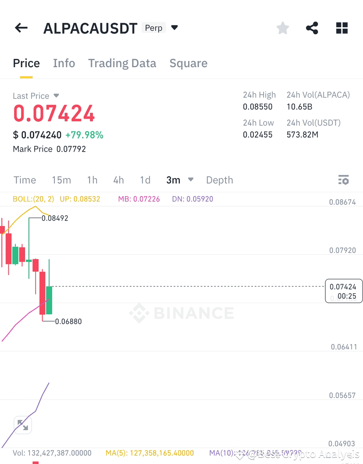Expand the 3m interval dropdown arrow
The width and height of the screenshot is (363, 464).
point(191,179)
